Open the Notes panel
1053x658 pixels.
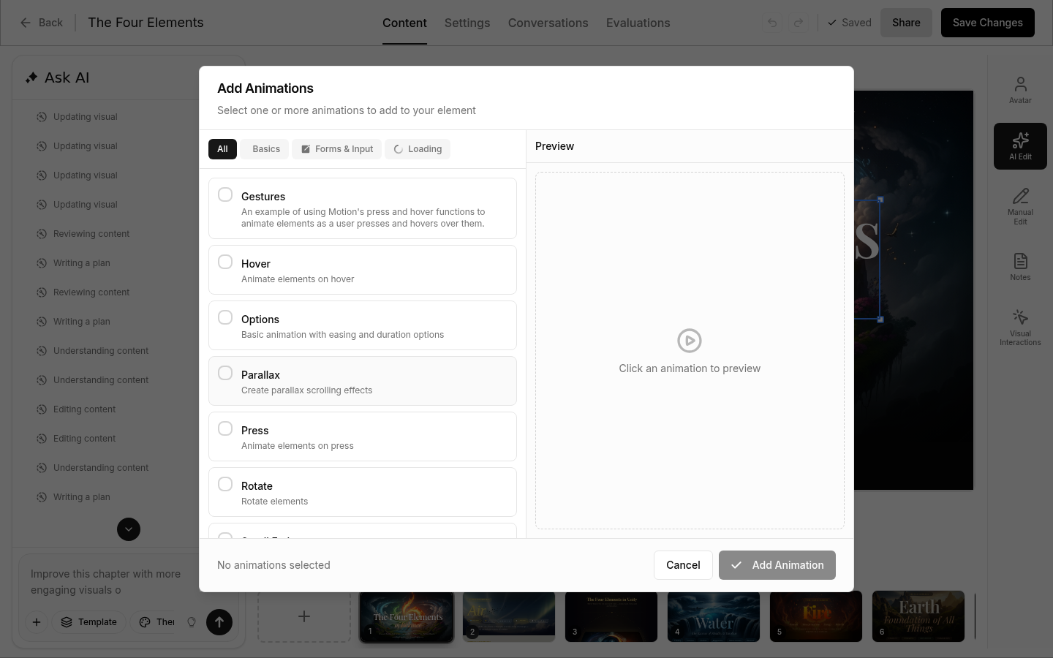coord(1020,266)
